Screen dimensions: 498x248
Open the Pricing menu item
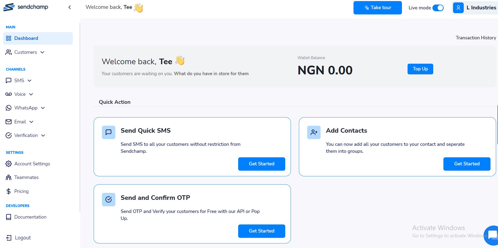[21, 191]
